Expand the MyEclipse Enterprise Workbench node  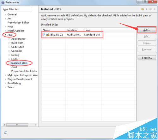5,75
